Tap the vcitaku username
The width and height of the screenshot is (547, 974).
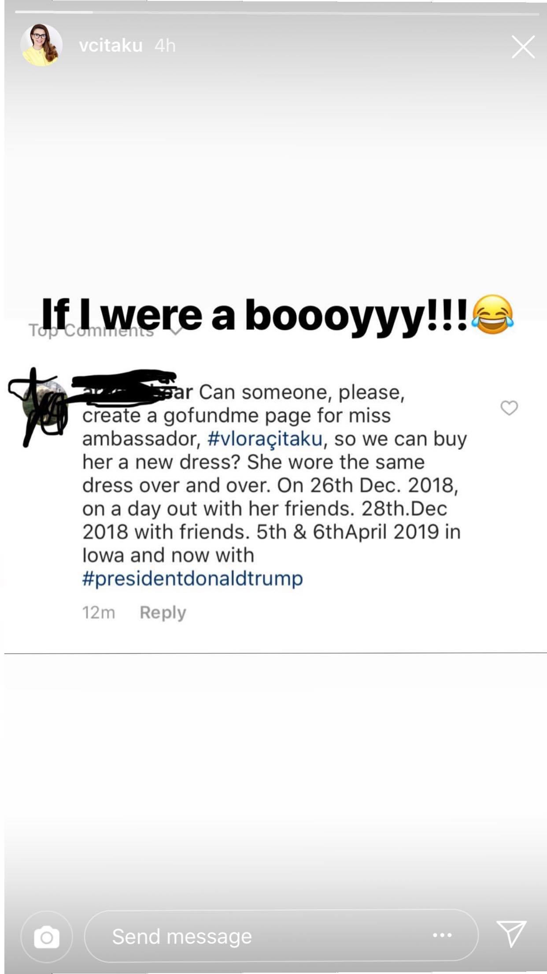coord(111,45)
